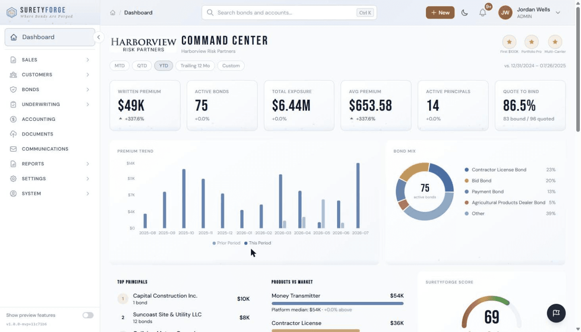This screenshot has height=332, width=581.
Task: Open Jordan Wells account dropdown arrow
Action: pyautogui.click(x=558, y=13)
